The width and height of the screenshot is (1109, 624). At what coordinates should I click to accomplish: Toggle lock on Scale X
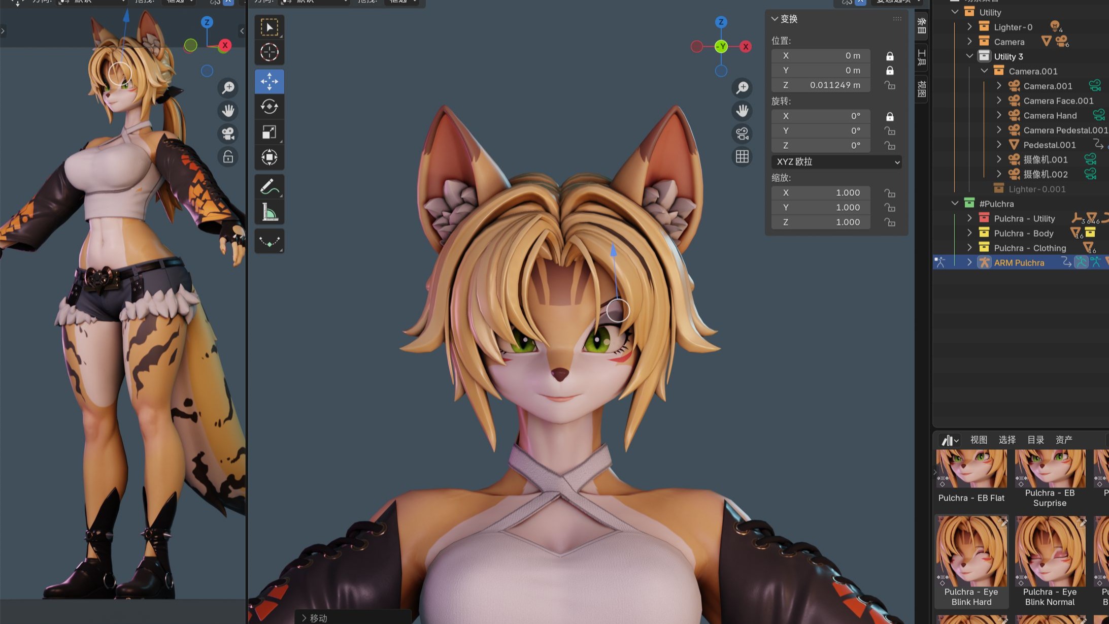(x=890, y=193)
